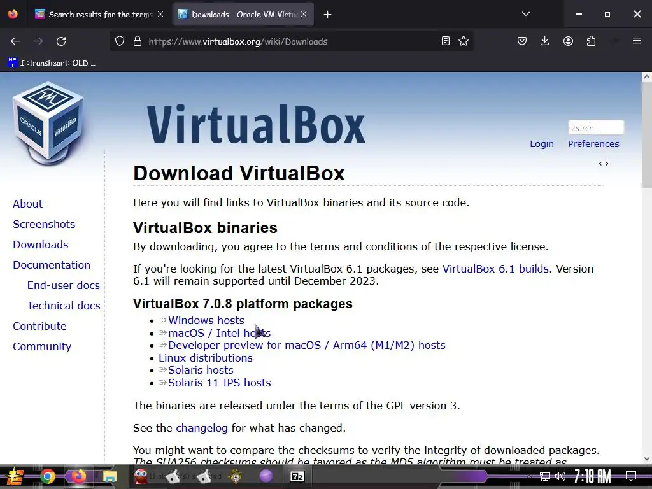The image size is (652, 489).
Task: Follow the VirtualBox 6.1 builds link
Action: click(x=495, y=269)
